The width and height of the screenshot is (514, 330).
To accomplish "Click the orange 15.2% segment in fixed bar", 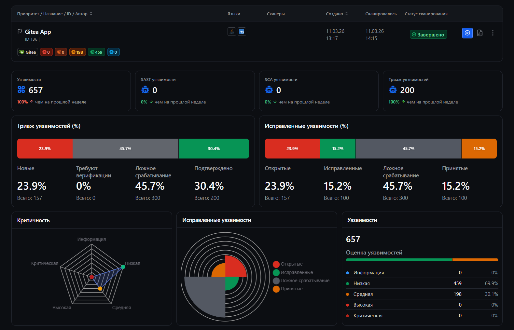I will (479, 149).
